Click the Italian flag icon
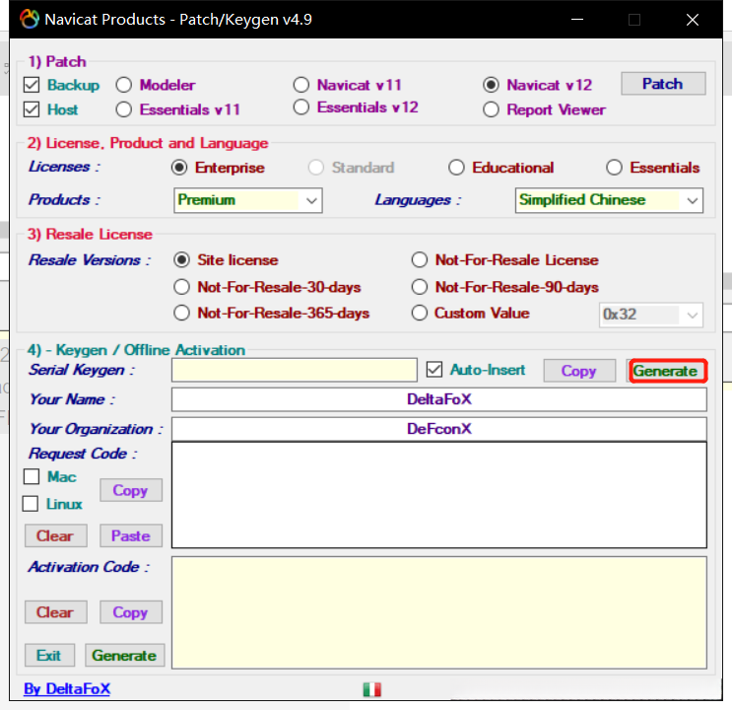Image resolution: width=732 pixels, height=710 pixels. 372,689
